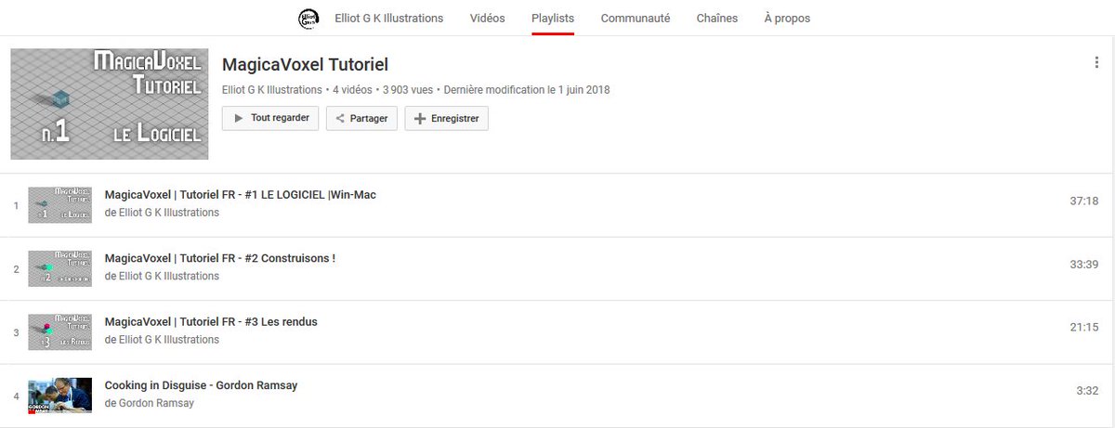Open thumbnail of video #2 Construisons

[59, 268]
